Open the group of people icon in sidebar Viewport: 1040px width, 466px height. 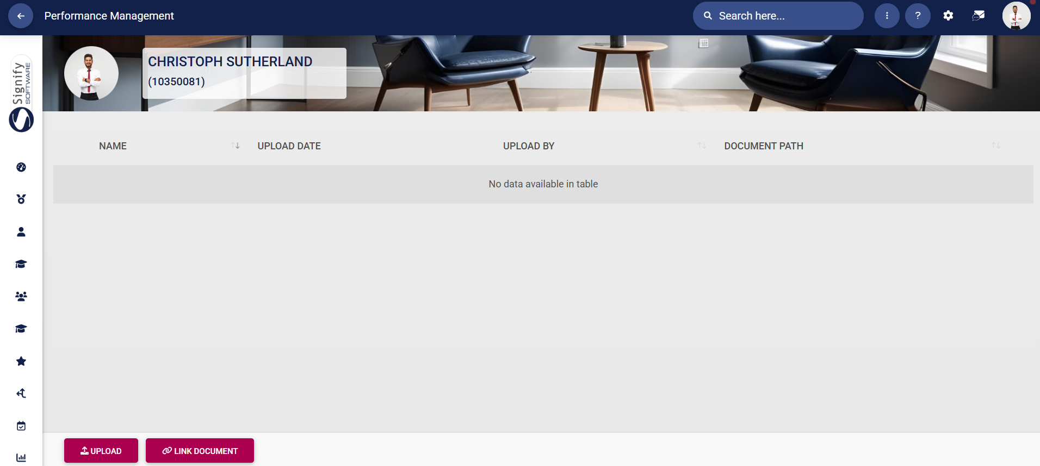[x=21, y=297]
